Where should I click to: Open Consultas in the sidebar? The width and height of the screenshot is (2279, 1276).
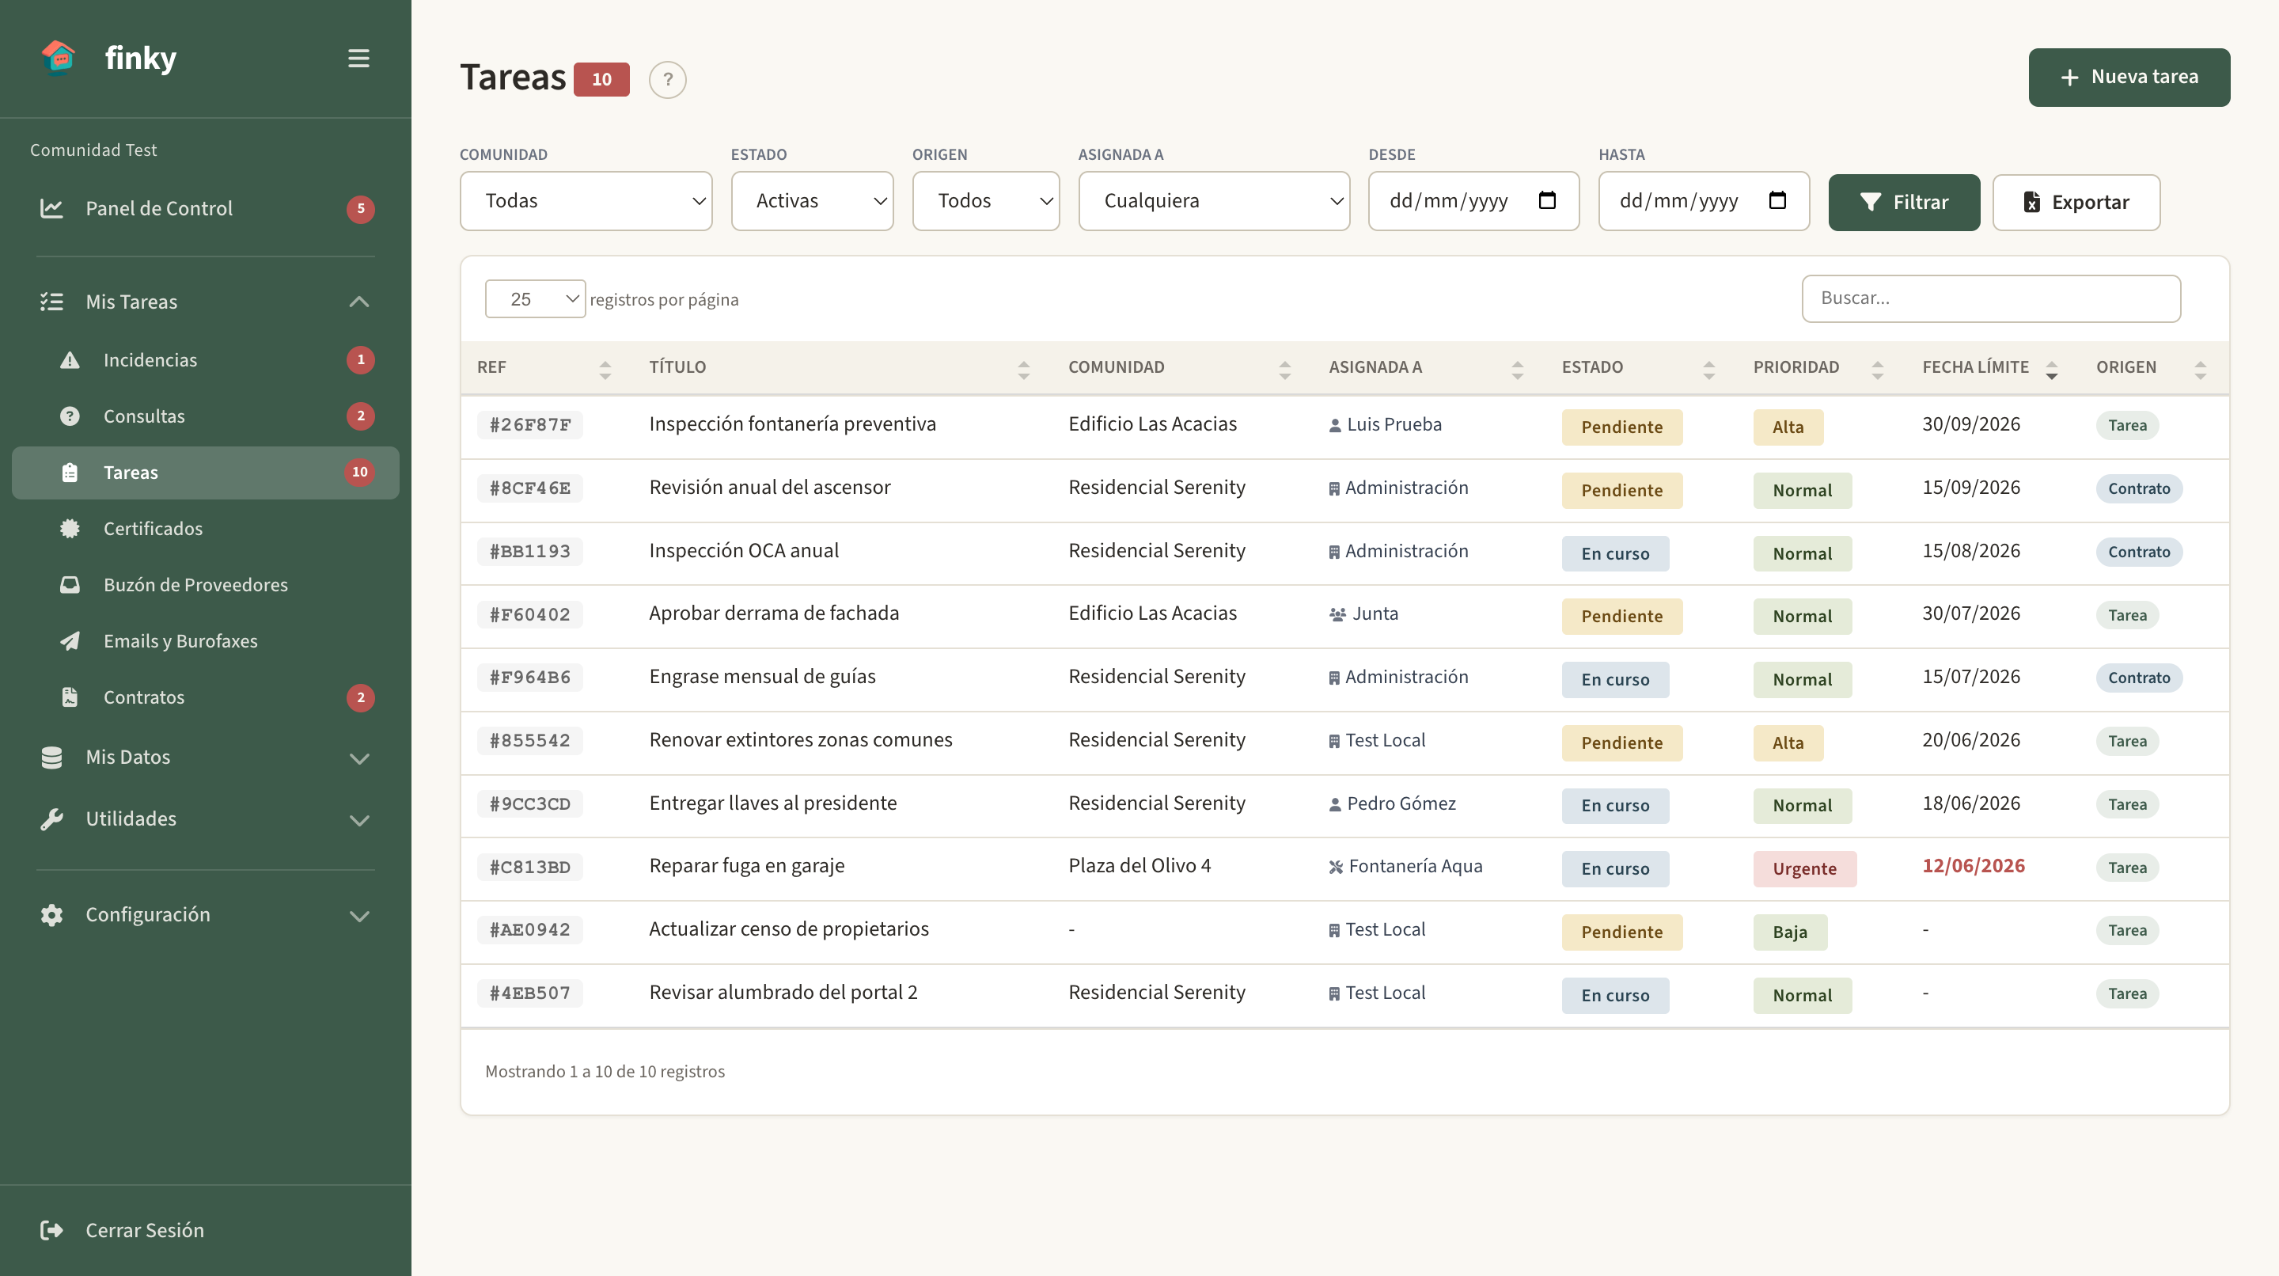[205, 416]
